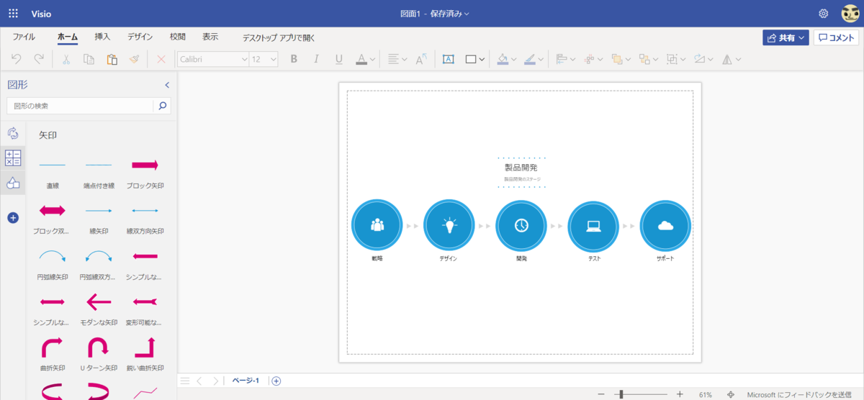
Task: Open the rotate shapes dropdown
Action: pyautogui.click(x=731, y=60)
